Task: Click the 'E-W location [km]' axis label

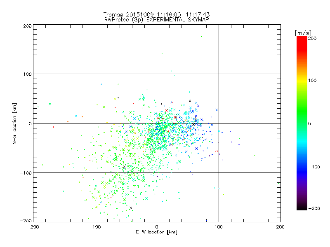Action: coord(157,232)
